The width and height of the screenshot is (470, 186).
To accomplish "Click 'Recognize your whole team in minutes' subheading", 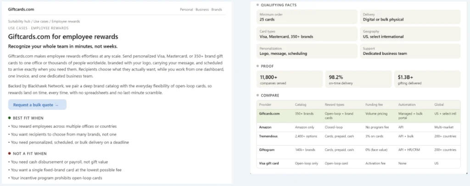I will pyautogui.click(x=62, y=46).
